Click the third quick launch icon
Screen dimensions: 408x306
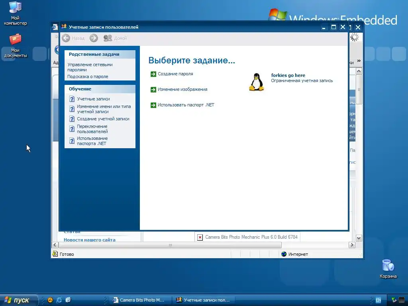[68, 300]
